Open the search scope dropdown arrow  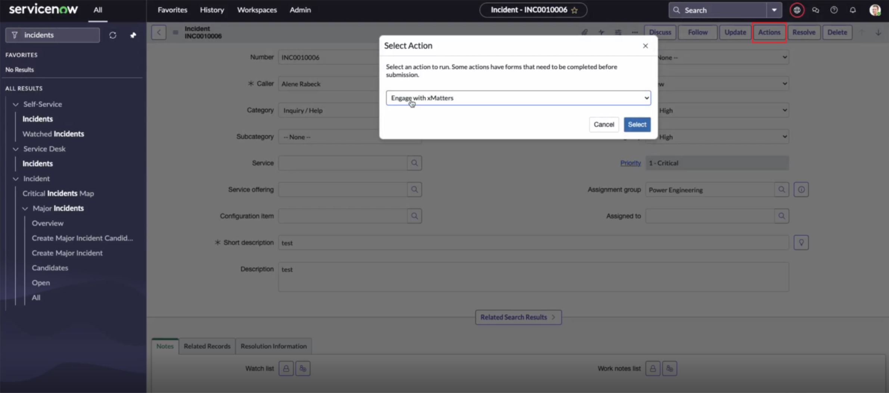tap(774, 10)
